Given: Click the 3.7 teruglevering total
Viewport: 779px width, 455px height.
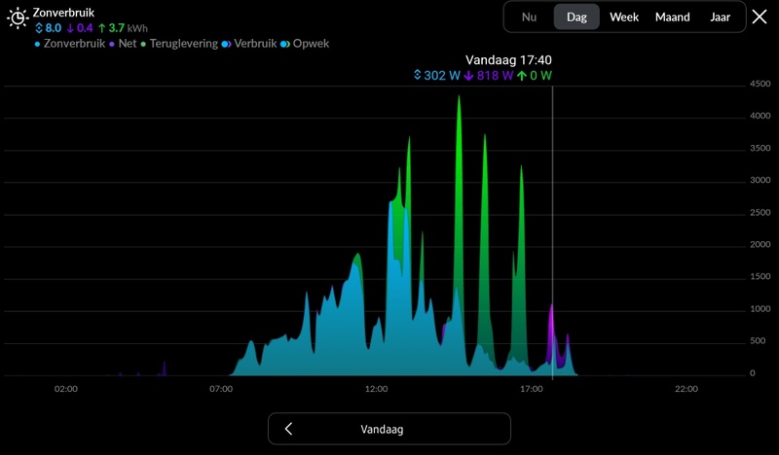Looking at the screenshot, I should click(x=111, y=28).
